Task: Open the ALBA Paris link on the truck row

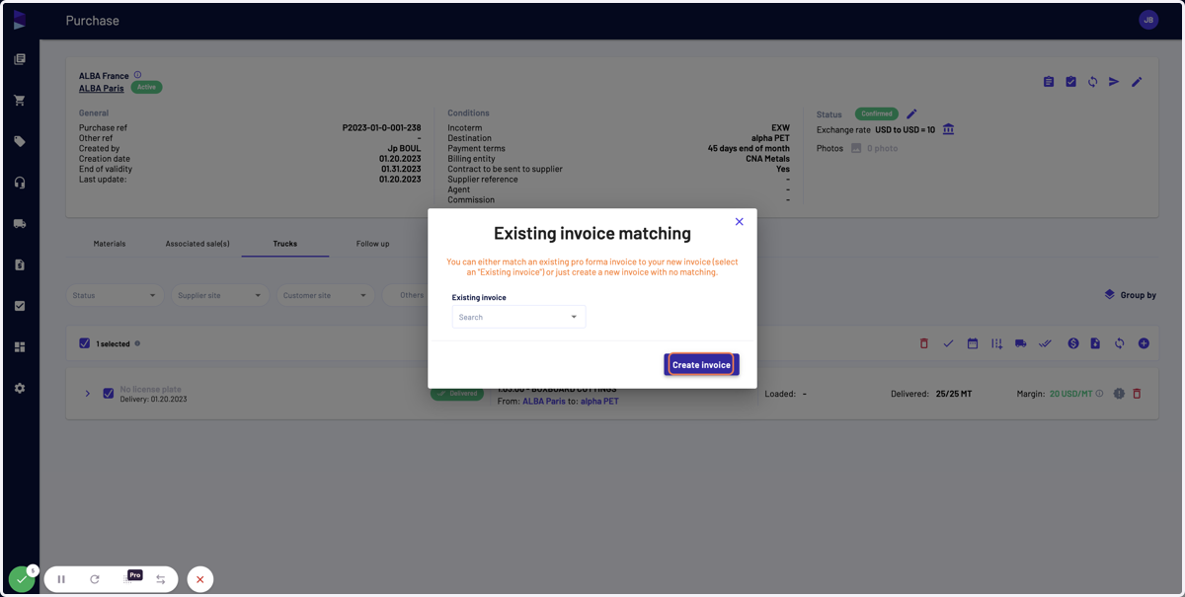Action: [544, 402]
